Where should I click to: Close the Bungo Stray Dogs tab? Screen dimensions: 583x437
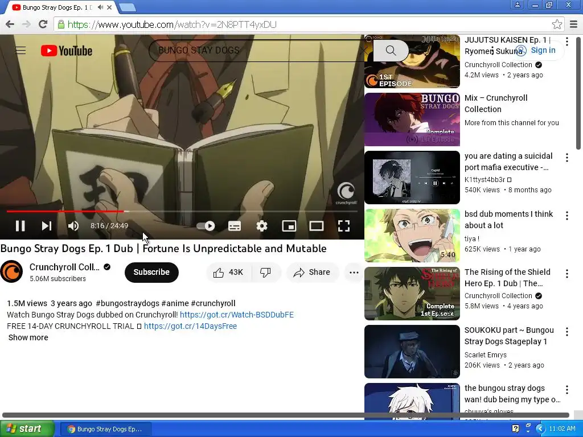coord(110,7)
